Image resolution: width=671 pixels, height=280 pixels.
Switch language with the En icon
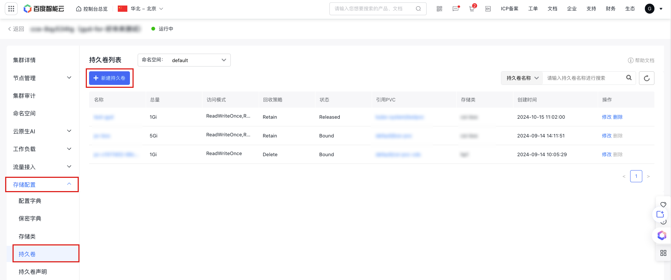point(488,8)
